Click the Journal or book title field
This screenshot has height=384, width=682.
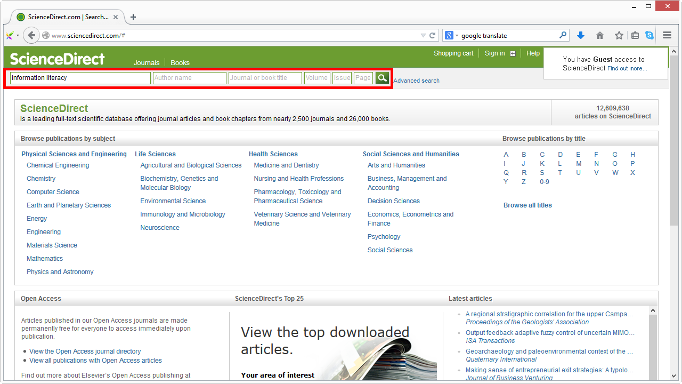point(265,78)
